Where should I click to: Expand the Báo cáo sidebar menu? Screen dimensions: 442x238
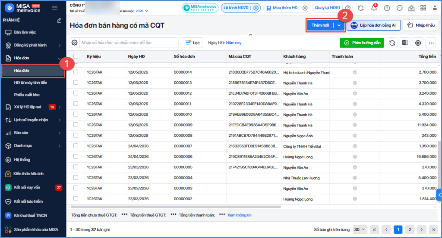click(33, 133)
